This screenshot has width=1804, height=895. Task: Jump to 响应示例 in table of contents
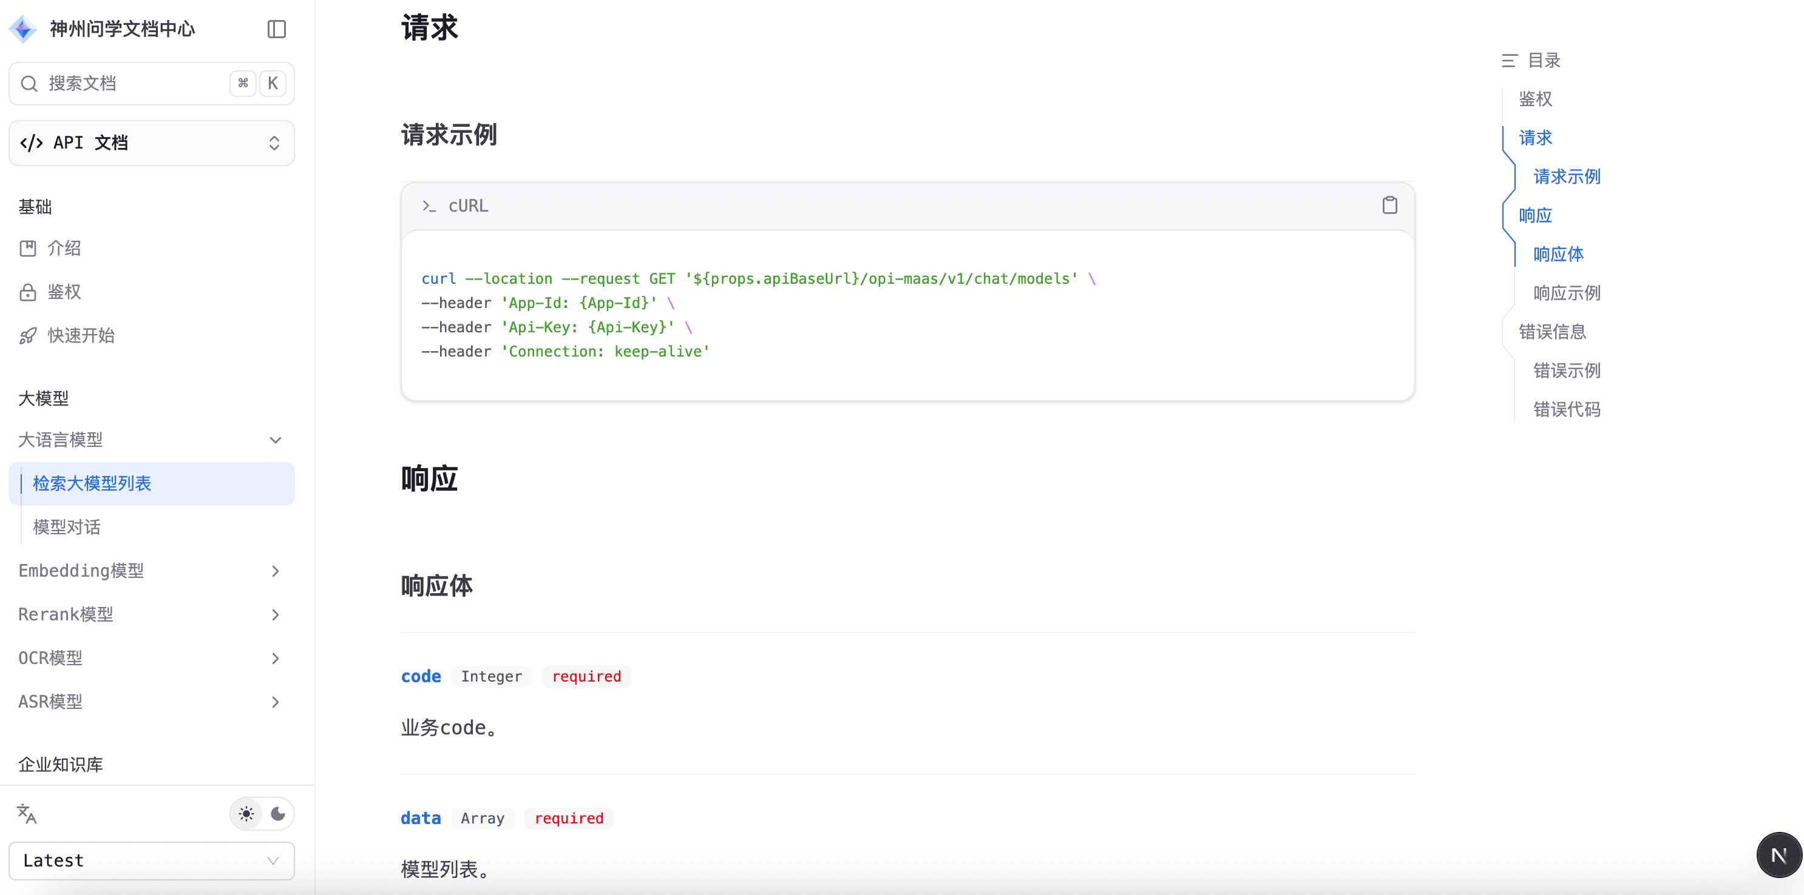[x=1567, y=293]
